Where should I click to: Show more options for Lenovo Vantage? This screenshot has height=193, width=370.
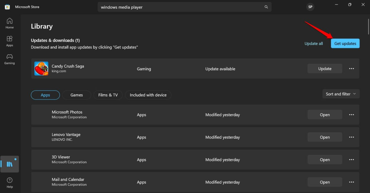point(351,137)
